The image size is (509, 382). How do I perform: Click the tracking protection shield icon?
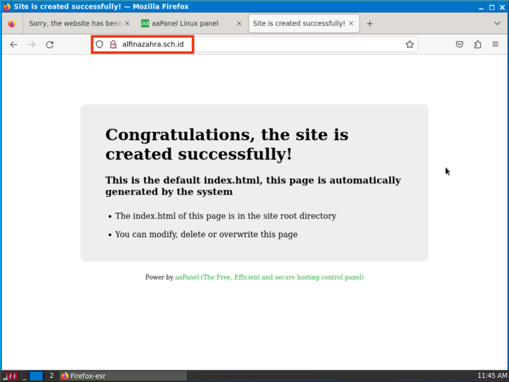(x=99, y=45)
